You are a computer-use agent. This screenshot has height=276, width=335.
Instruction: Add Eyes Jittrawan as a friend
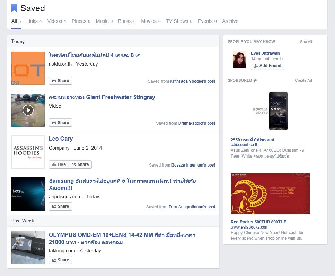tap(267, 65)
